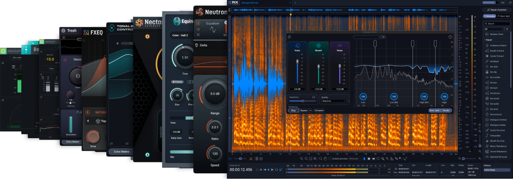Enable the Instant process checkbox
This screenshot has width=513, height=179.
pyautogui.click(x=331, y=158)
